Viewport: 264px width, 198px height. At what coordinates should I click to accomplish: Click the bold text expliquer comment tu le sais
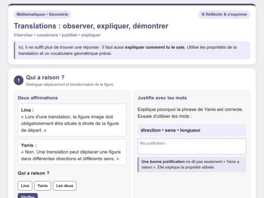click(x=154, y=47)
